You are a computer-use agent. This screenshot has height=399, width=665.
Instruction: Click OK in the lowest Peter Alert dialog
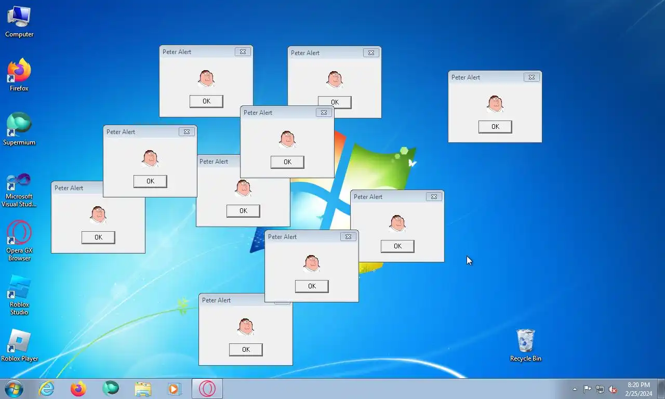tap(246, 350)
